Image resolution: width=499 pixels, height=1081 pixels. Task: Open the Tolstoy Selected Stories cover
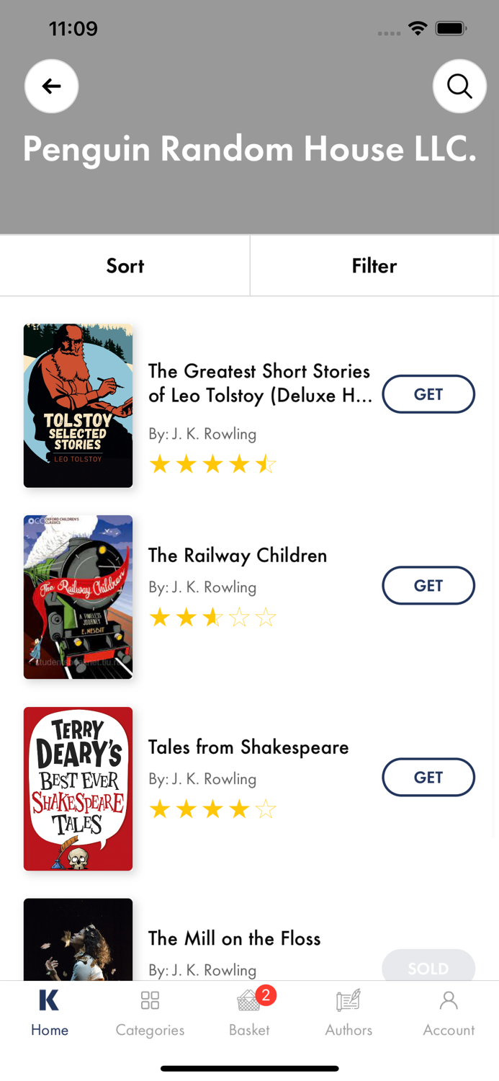click(78, 406)
